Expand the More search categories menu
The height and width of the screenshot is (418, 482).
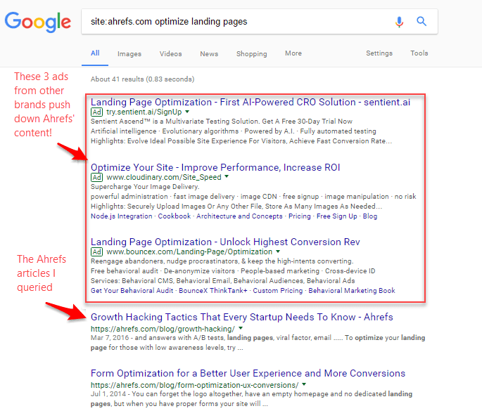pyautogui.click(x=293, y=53)
